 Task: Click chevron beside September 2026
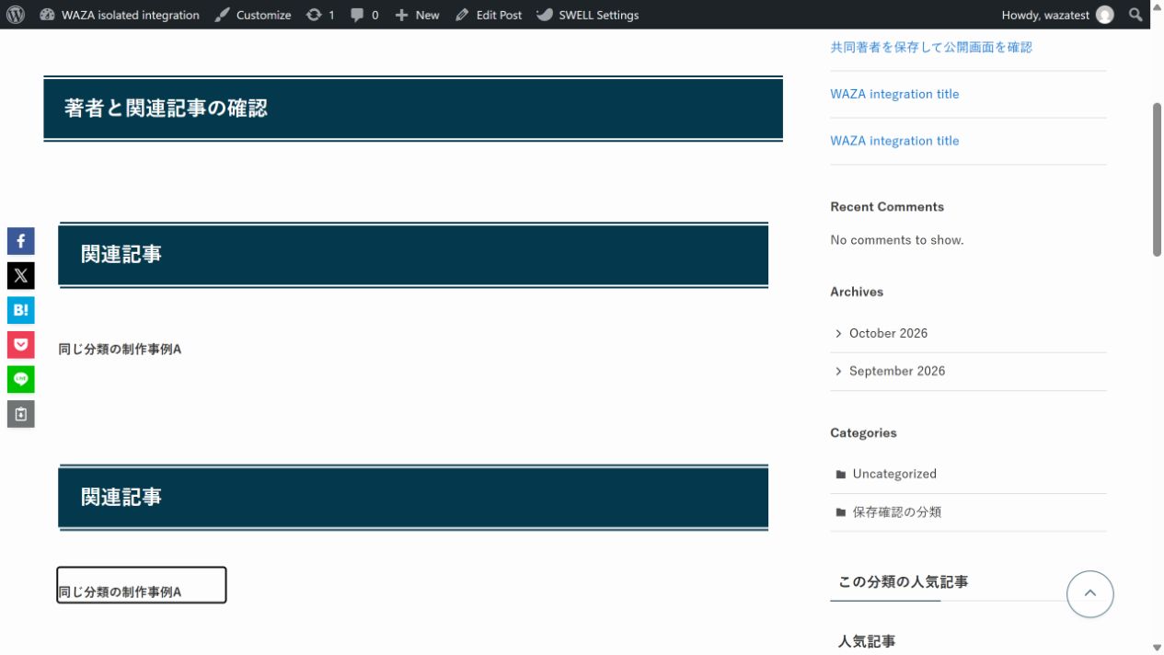pos(838,371)
